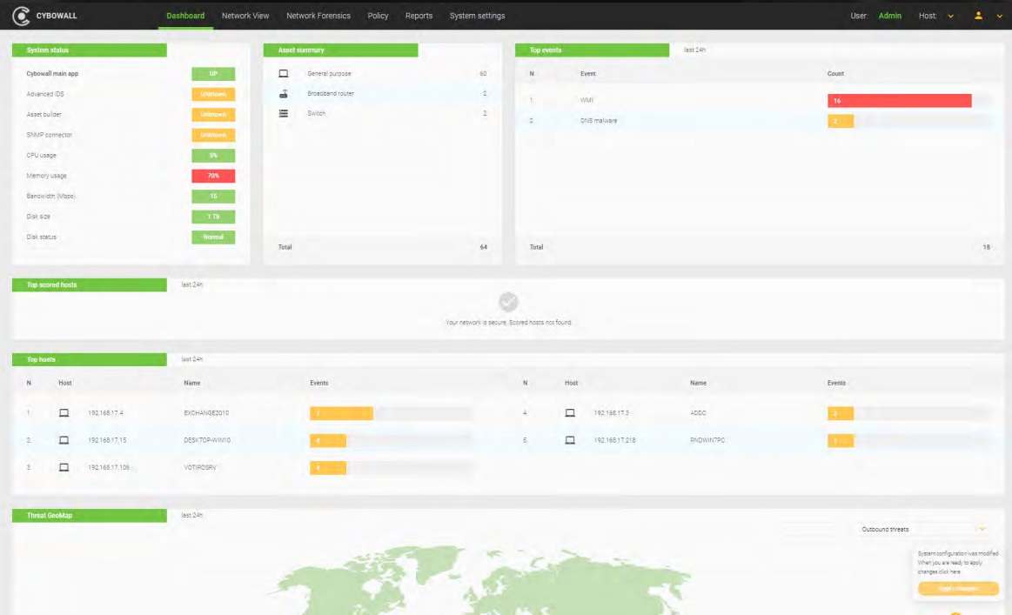Click General purpose laptop icon in Asset summary
The height and width of the screenshot is (615, 1012).
point(284,74)
